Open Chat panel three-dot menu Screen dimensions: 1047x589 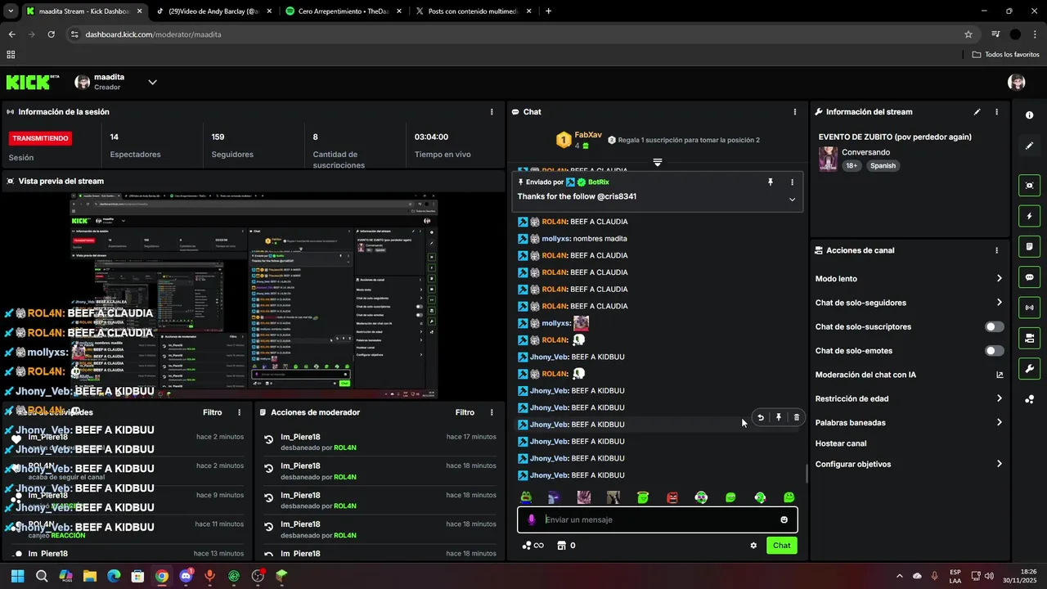coord(794,112)
